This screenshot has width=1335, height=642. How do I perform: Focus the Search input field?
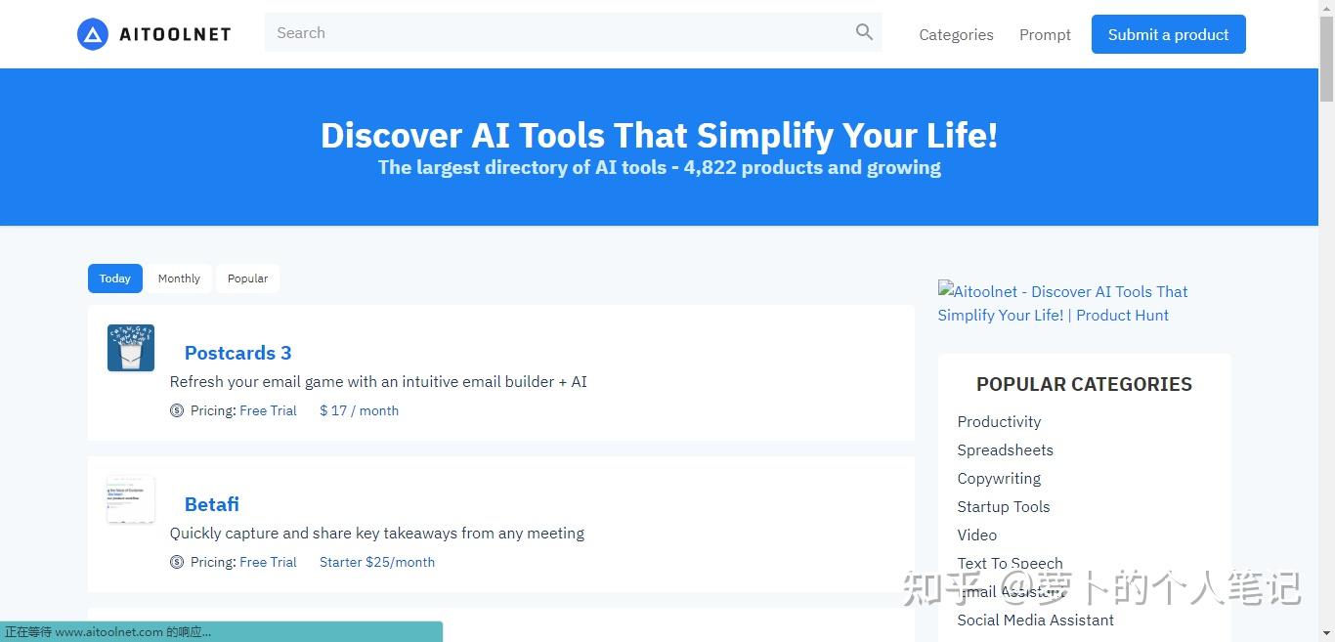(x=573, y=32)
